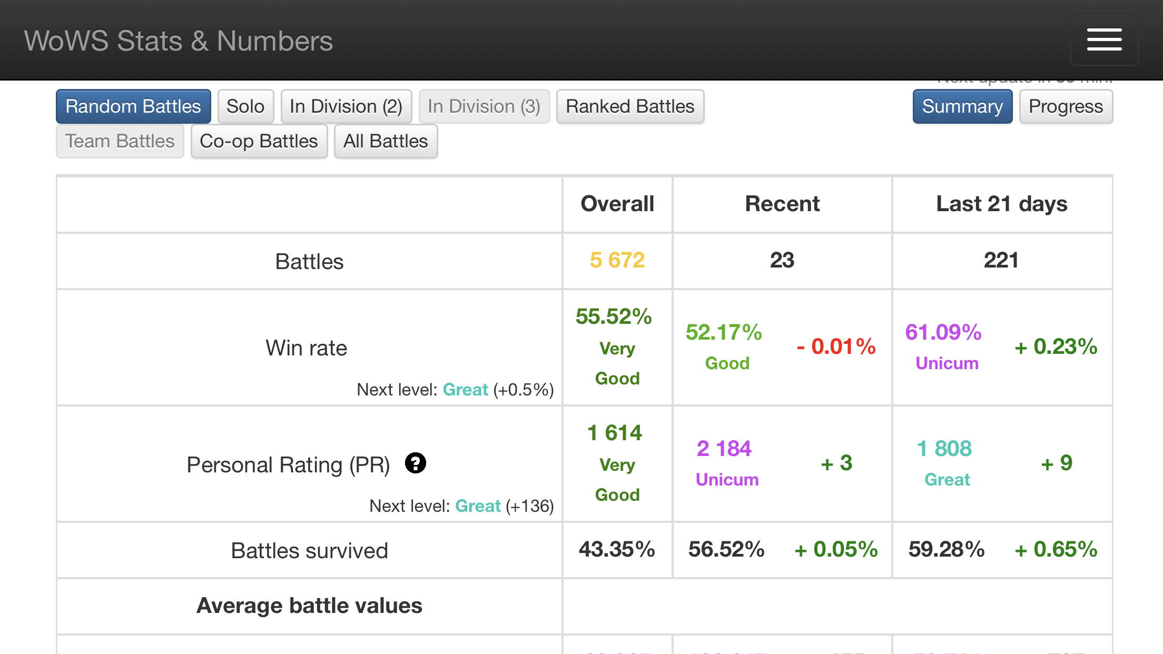The height and width of the screenshot is (654, 1163).
Task: Toggle the Summary view
Action: click(962, 106)
